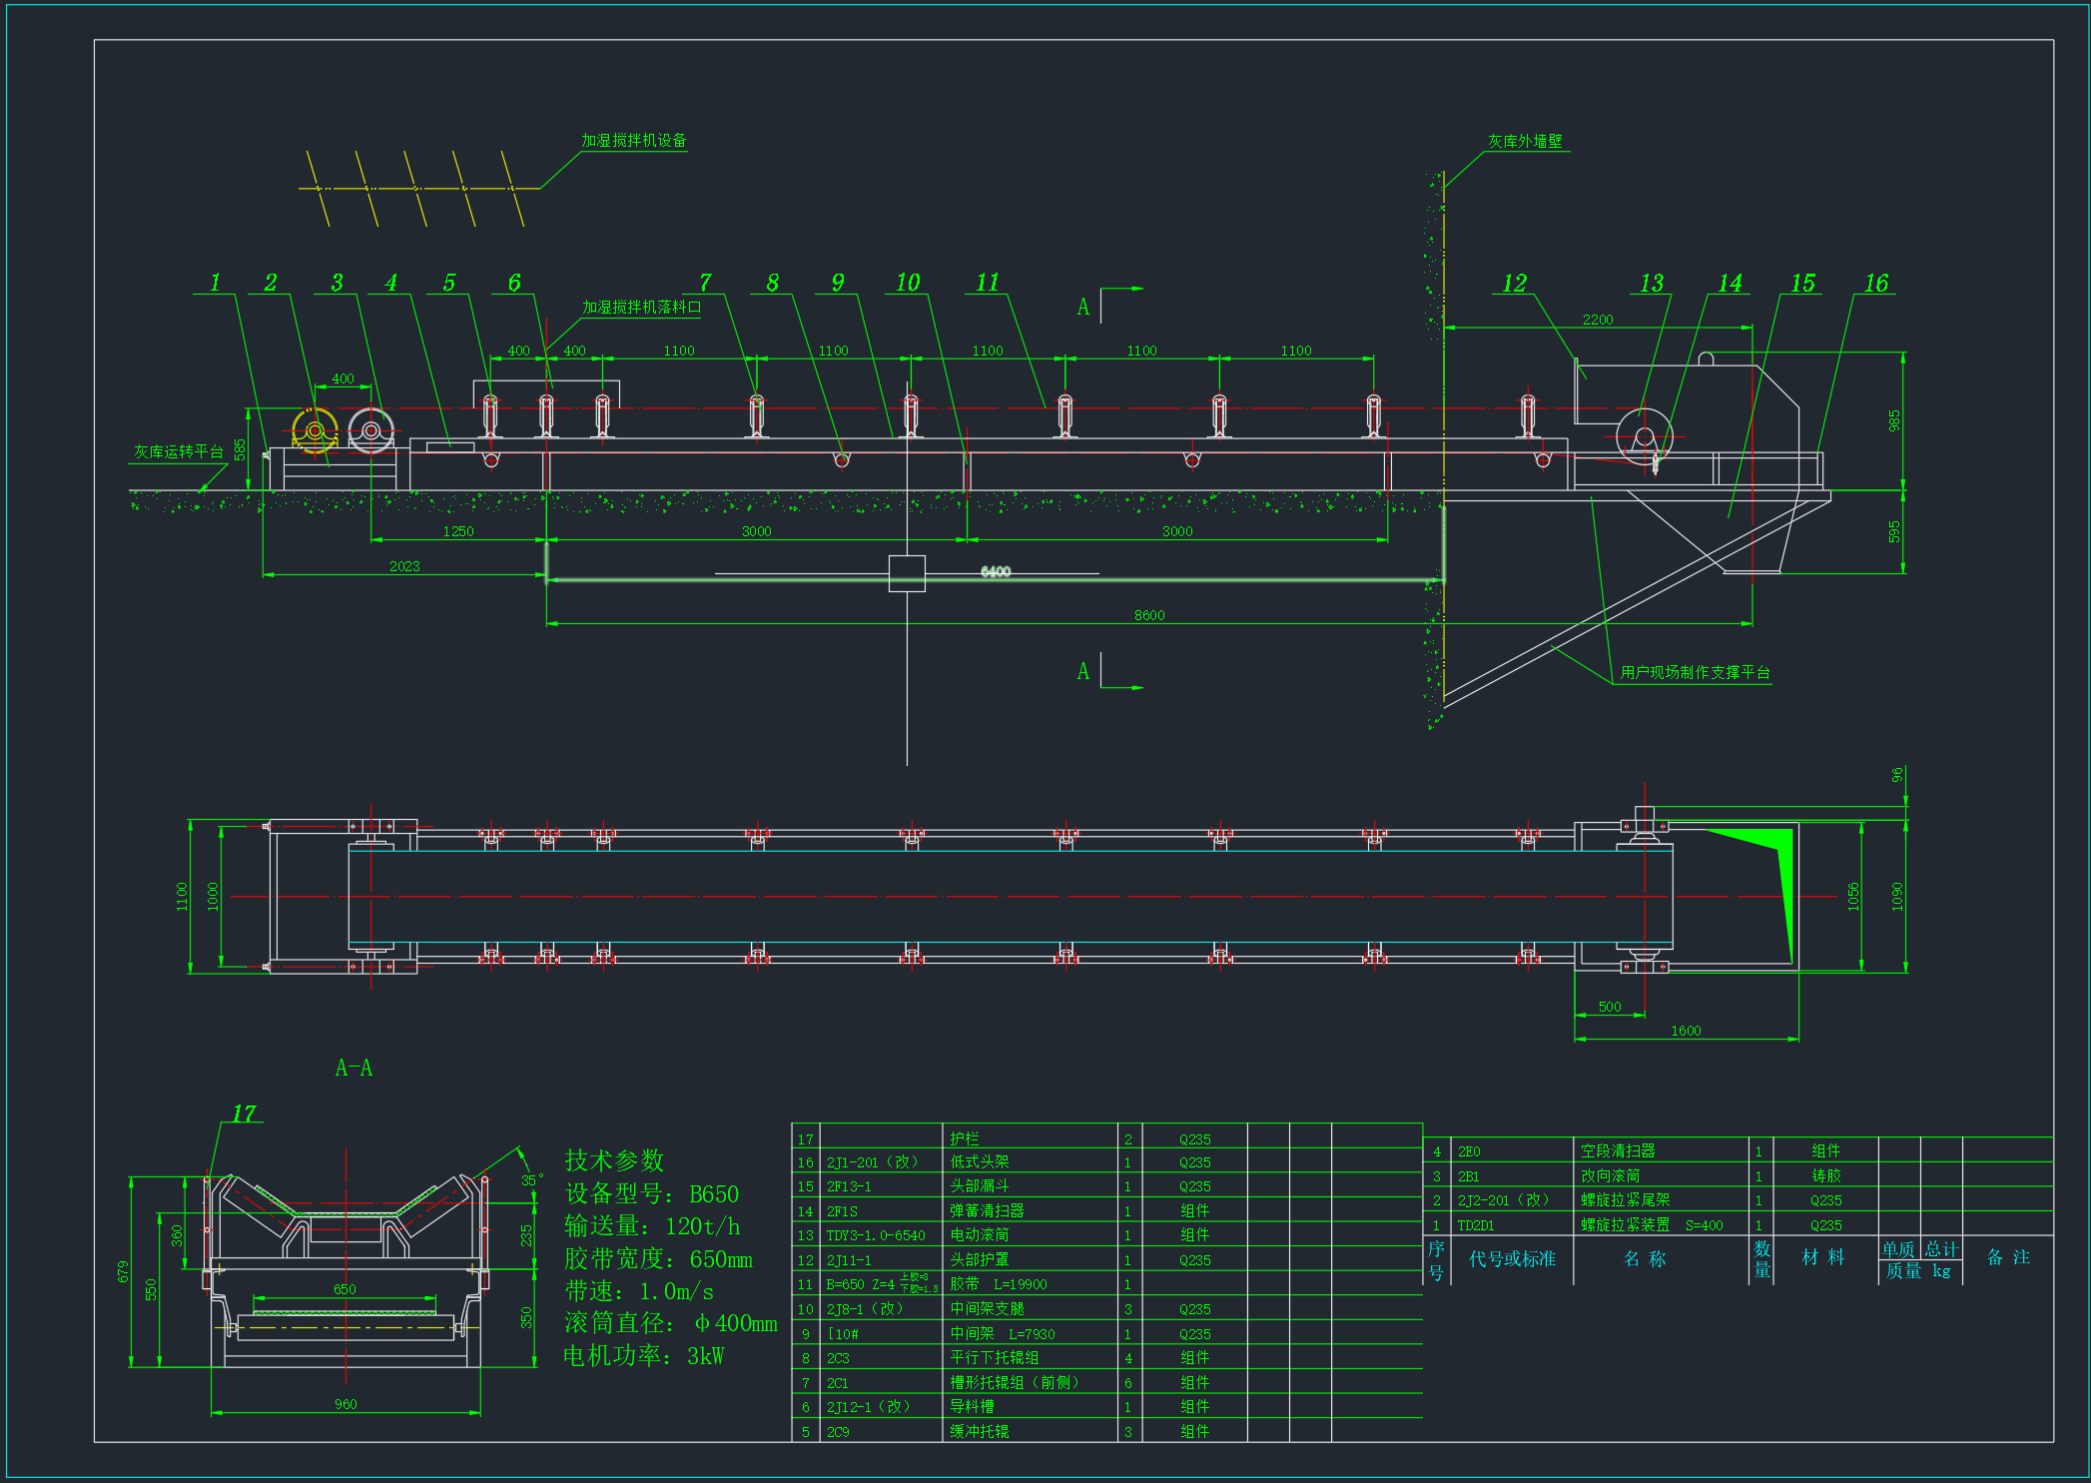Click the 35° angle dimension
This screenshot has width=2091, height=1483.
click(532, 1180)
